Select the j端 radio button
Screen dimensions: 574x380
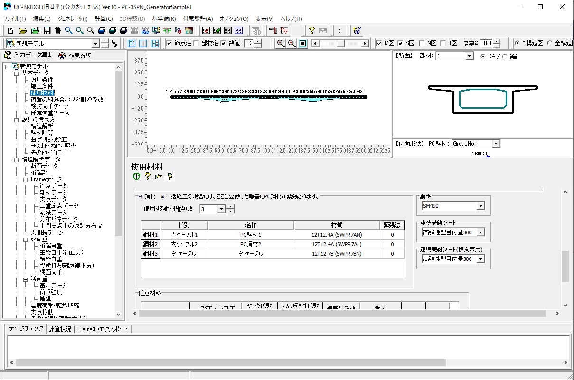(x=505, y=56)
